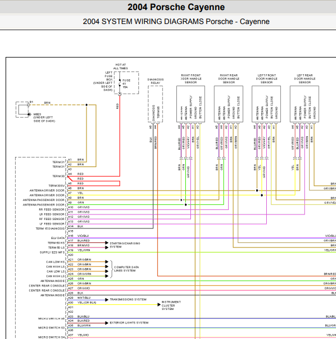Click the "TERM 30" connector label
The image size is (336, 339).
59,176
